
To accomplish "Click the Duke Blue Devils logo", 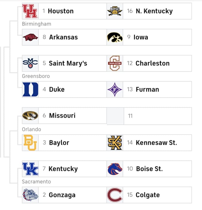I will coord(30,89).
